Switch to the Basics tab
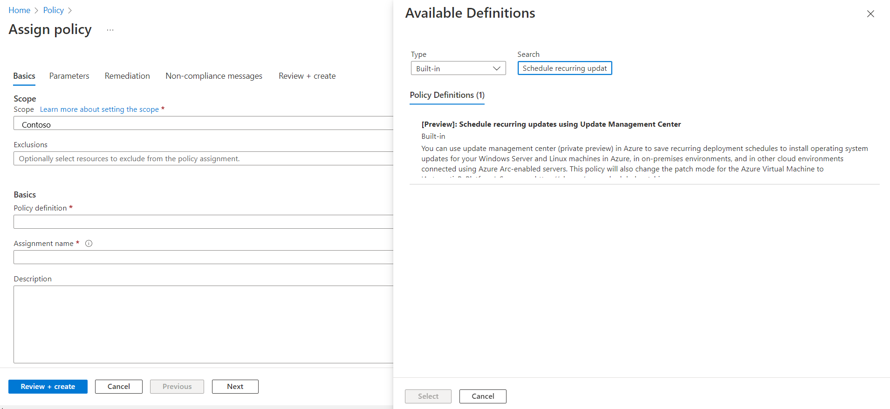Viewport: 890px width, 409px height. (24, 76)
